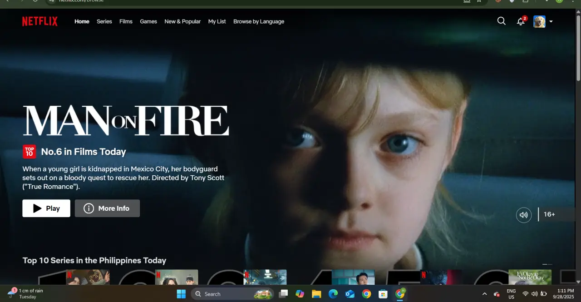Viewport: 581px width, 302px height.
Task: Play Man on Fire
Action: 46,208
